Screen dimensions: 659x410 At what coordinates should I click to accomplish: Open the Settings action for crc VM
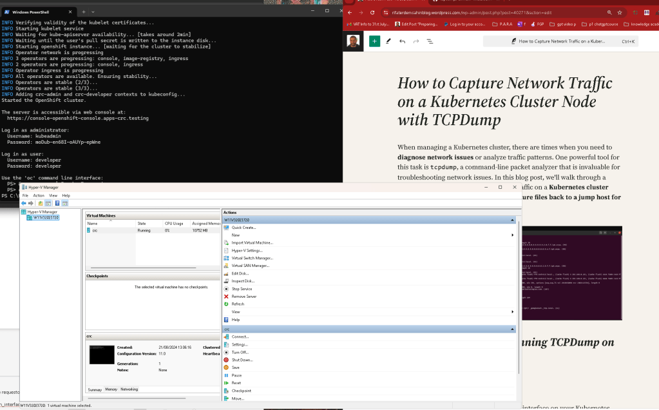240,344
